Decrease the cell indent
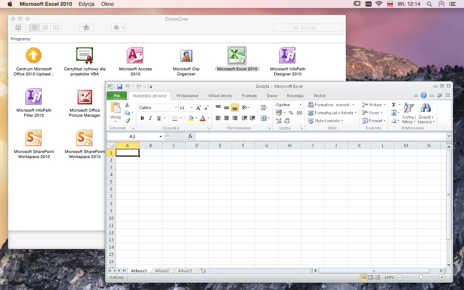 click(244, 118)
